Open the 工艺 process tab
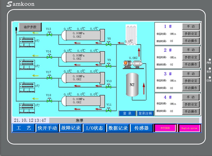This screenshot has width=212, height=156. pos(23,128)
